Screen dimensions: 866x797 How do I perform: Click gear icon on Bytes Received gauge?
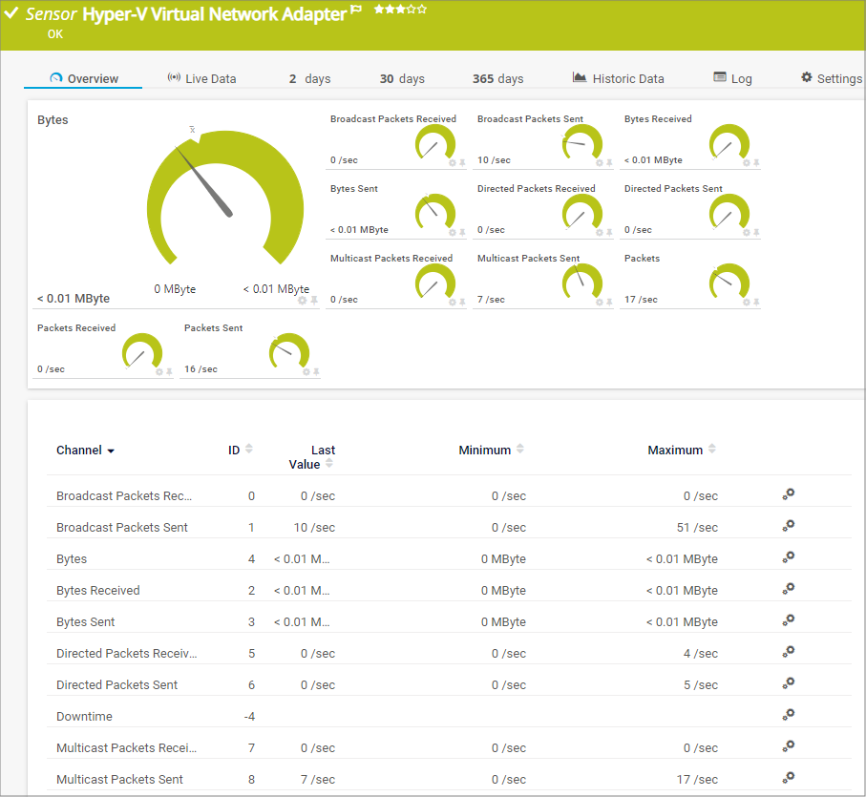coord(747,162)
